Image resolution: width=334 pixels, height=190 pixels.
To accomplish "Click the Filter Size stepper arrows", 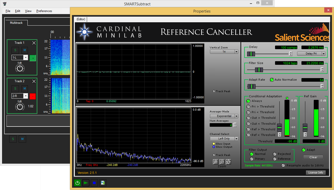I will click(322, 69).
